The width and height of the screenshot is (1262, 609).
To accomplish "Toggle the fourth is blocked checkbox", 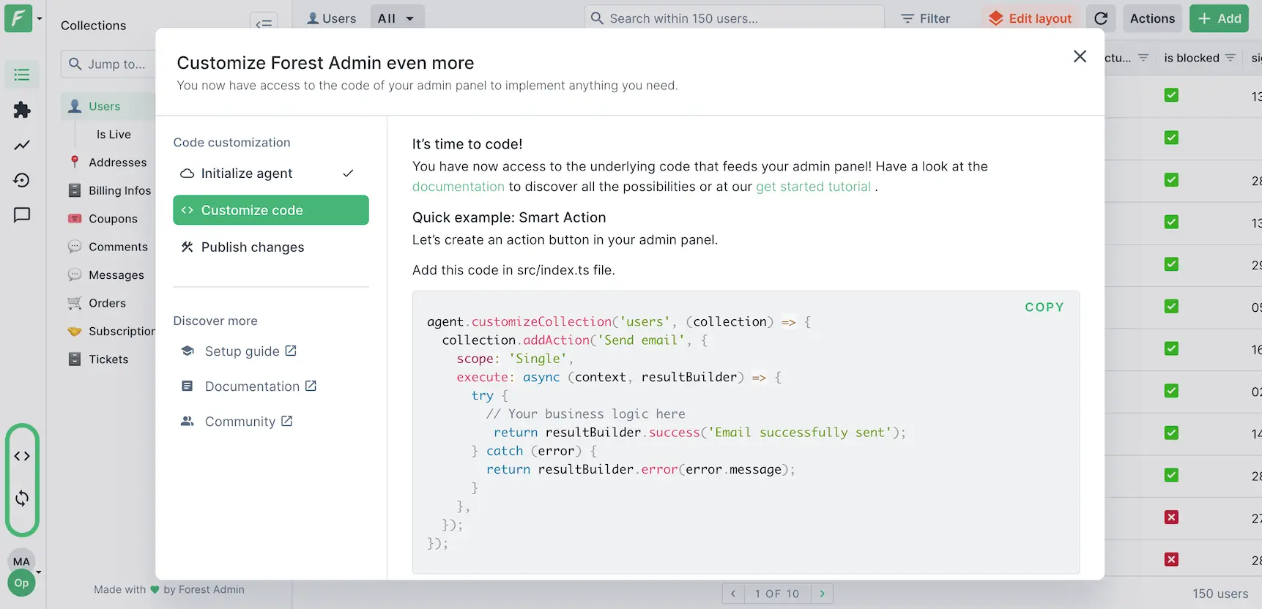I will click(x=1171, y=222).
